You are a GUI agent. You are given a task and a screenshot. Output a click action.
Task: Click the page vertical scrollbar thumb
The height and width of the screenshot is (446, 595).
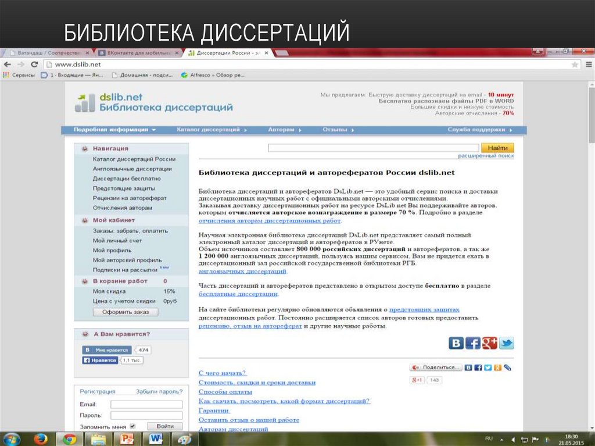point(591,115)
